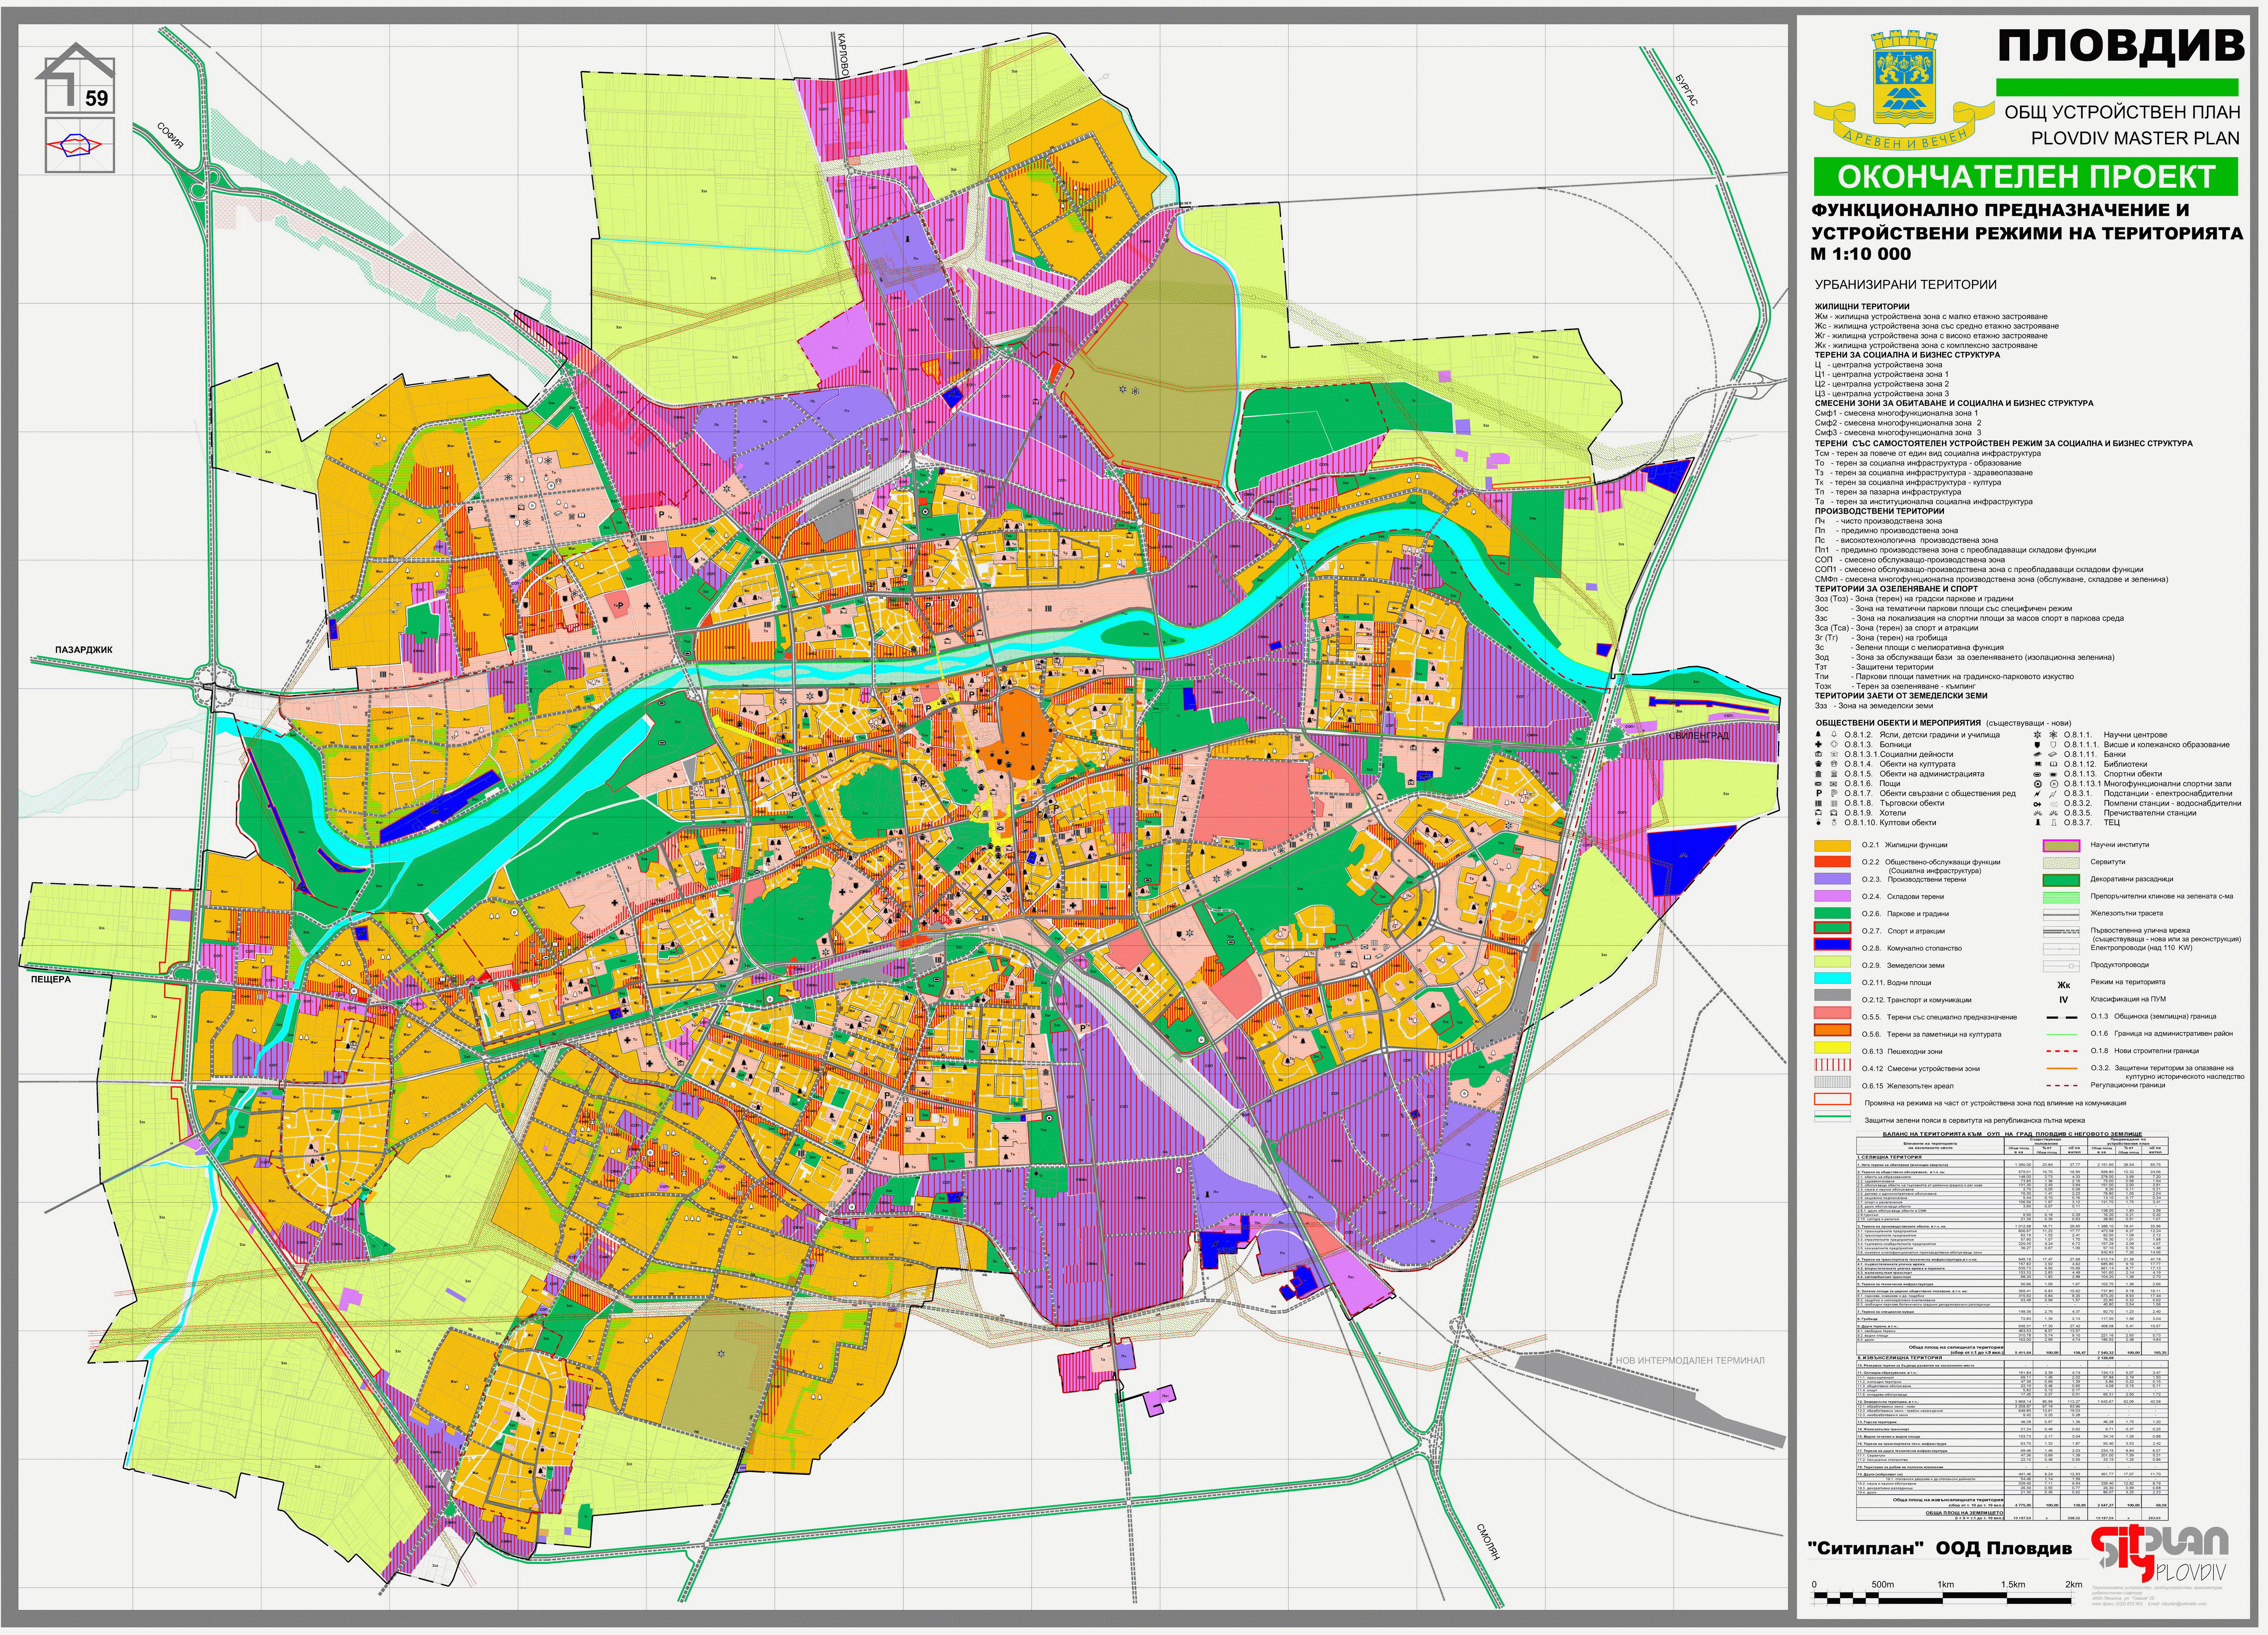Screen dimensions: 2268x1635
Task: Click the filled tower icon for ТЕЦ
Action: coord(2038,822)
